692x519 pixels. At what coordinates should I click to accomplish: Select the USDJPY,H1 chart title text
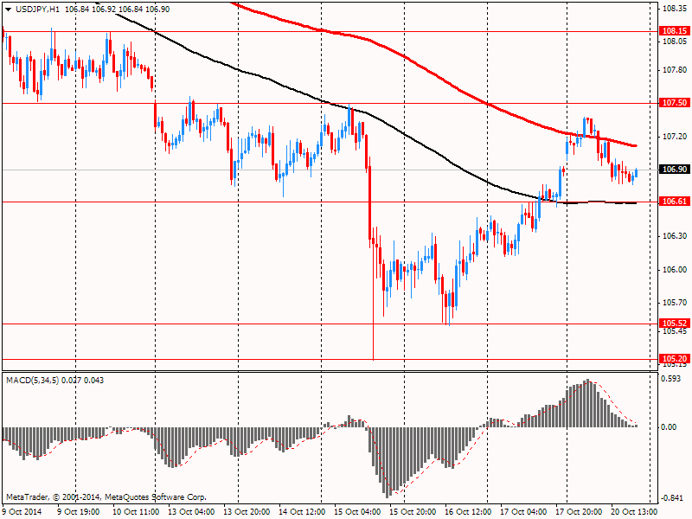point(37,10)
